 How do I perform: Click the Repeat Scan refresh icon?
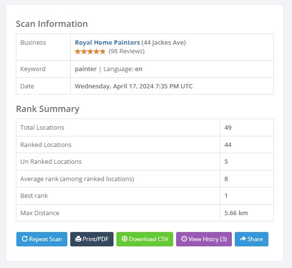tap(25, 239)
